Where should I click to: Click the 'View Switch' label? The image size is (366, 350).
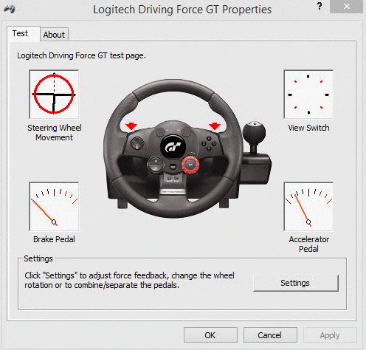point(308,128)
